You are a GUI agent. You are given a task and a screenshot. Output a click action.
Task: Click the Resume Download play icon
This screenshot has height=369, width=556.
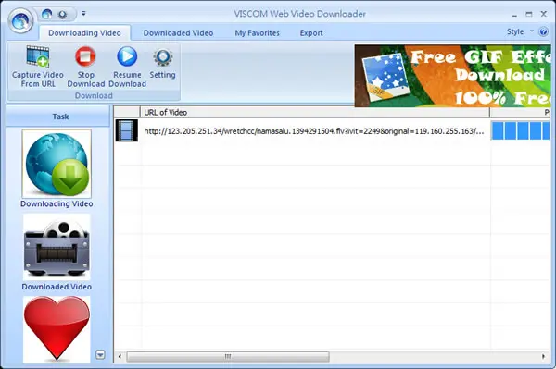click(x=127, y=56)
